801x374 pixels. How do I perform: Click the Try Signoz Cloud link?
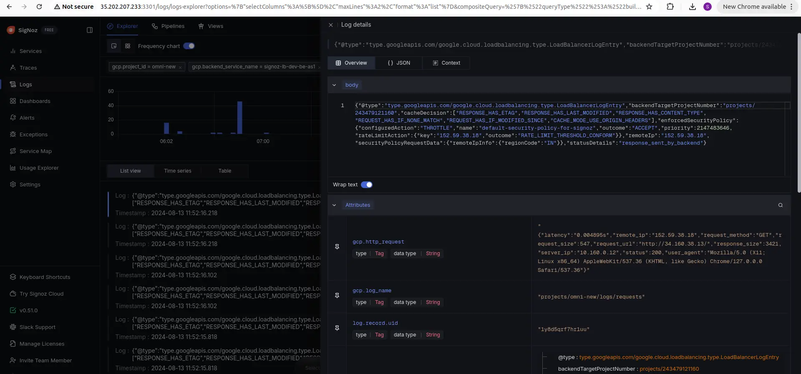pos(41,294)
